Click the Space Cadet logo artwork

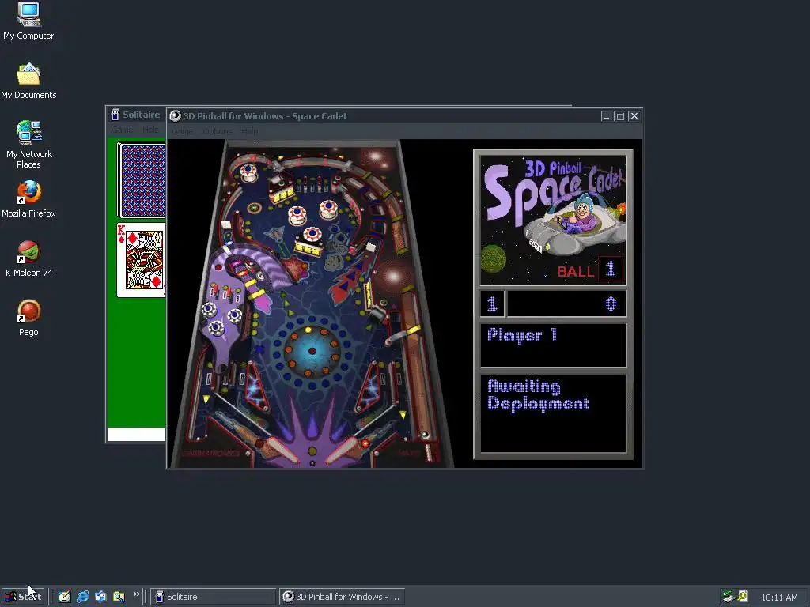click(x=553, y=221)
